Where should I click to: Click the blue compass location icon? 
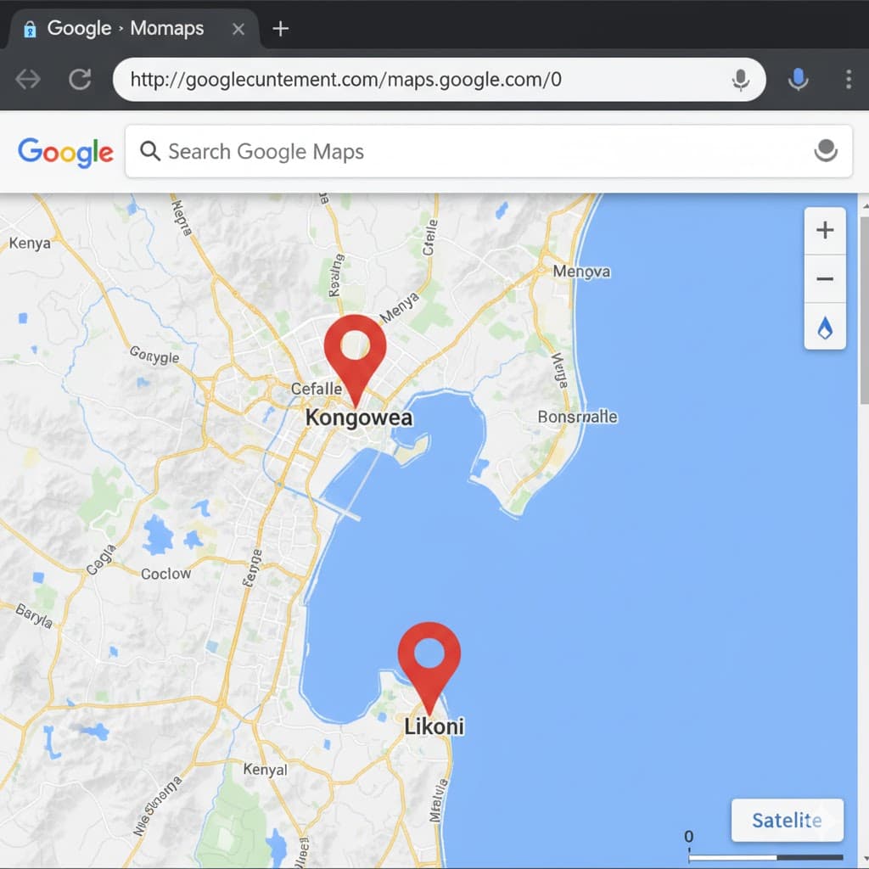(x=825, y=328)
